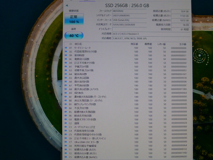Click the status icon for row A4 総消去回数
213x160 pixels.
(66, 74)
